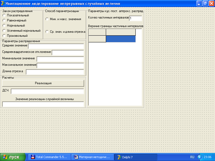This screenshot has height=161, width=215.
Task: Click the Закон распределения group caption
Action: pyautogui.click(x=17, y=11)
